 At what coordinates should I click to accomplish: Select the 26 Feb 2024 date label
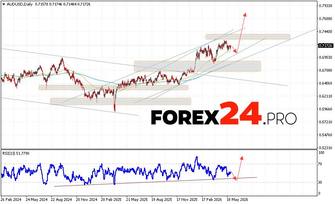coord(11,200)
